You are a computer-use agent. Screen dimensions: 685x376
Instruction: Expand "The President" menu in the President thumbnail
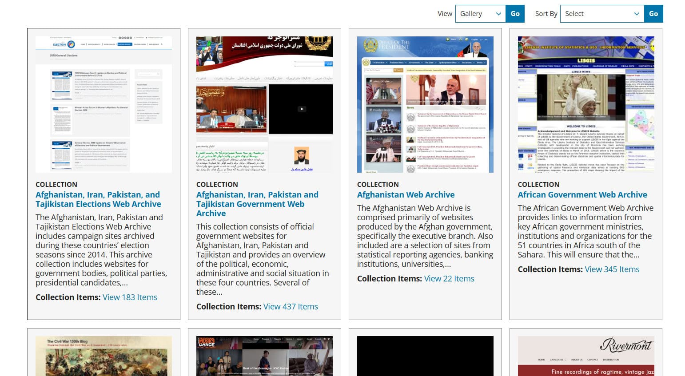378,63
